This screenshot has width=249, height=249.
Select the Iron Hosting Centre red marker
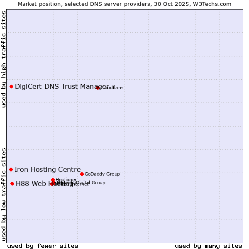(x=11, y=169)
